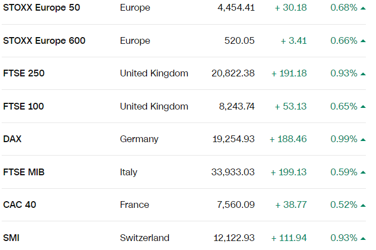This screenshot has height=250, width=376.
Task: Open the SMI index link
Action: click(11, 238)
